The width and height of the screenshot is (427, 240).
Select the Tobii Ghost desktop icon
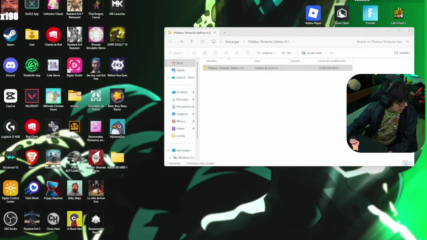[x=32, y=190]
